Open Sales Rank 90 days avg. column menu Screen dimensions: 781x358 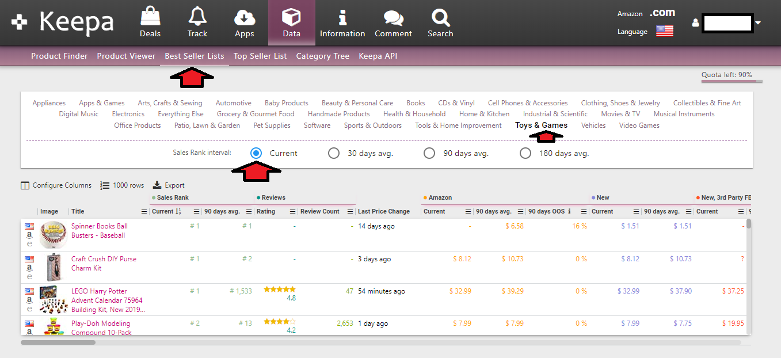click(x=249, y=211)
